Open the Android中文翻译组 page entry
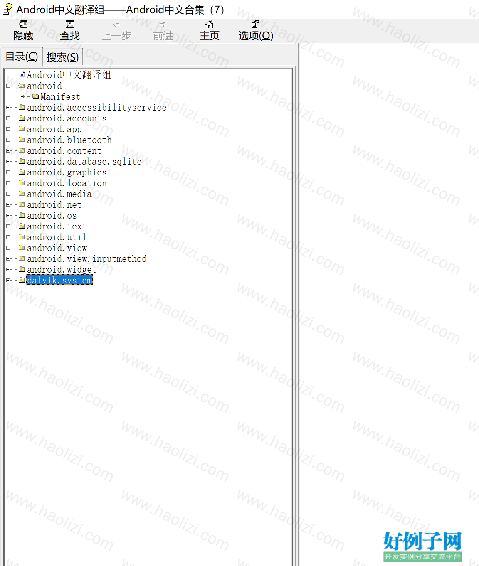This screenshot has height=566, width=479. [69, 75]
